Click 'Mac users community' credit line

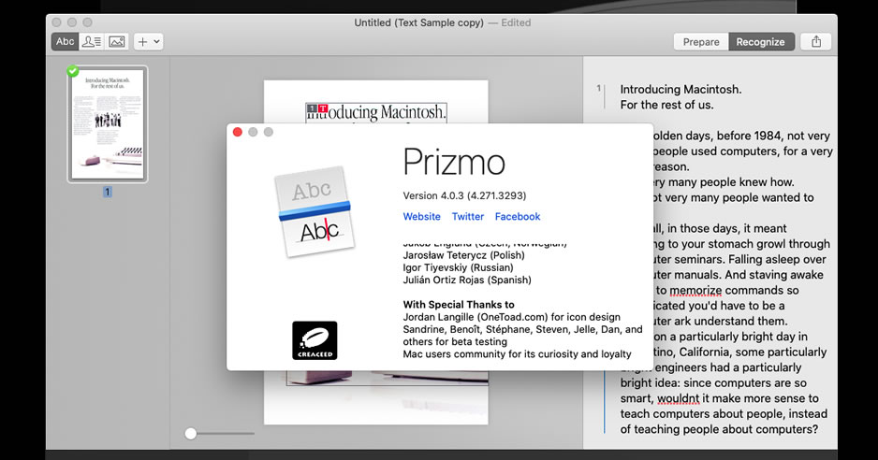517,353
